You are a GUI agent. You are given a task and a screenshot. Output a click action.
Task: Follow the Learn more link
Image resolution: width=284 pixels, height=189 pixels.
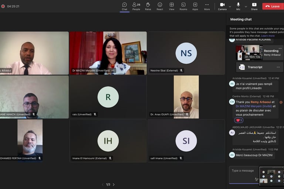click(268, 36)
